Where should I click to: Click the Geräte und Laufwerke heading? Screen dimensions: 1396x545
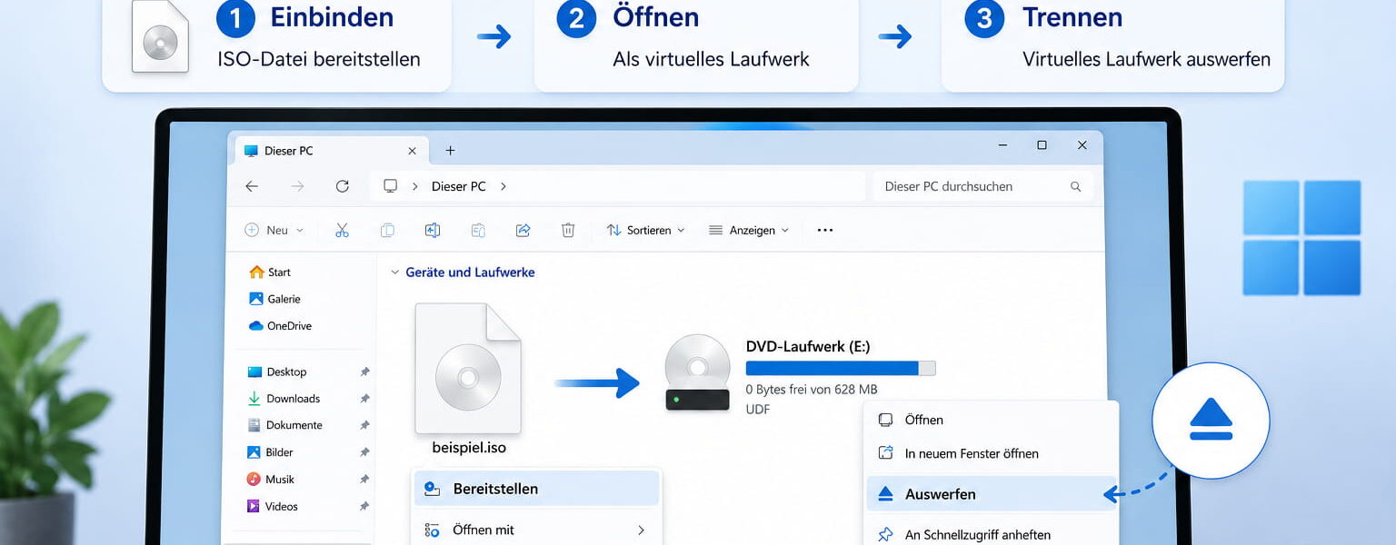(x=470, y=272)
